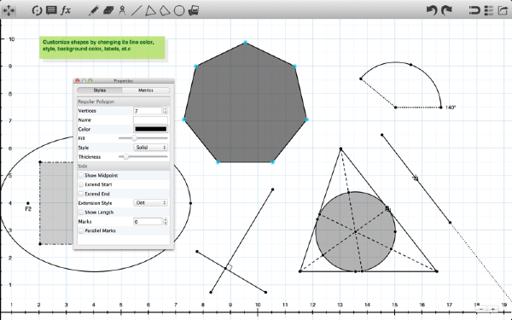Viewport: 512px width, 320px height.
Task: Enable the Extend End checkbox
Action: coord(81,194)
